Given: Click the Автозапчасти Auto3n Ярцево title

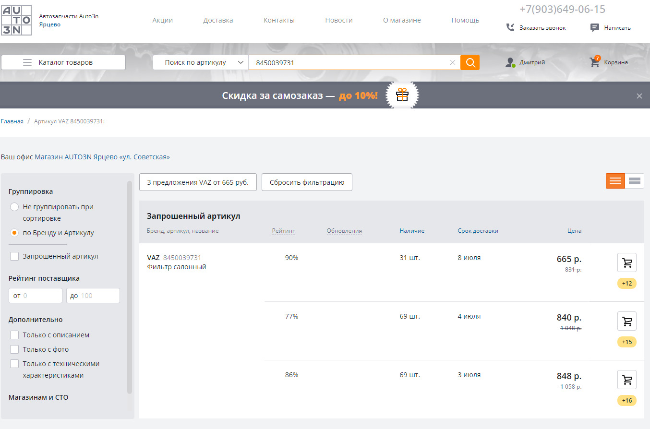Looking at the screenshot, I should tap(69, 20).
